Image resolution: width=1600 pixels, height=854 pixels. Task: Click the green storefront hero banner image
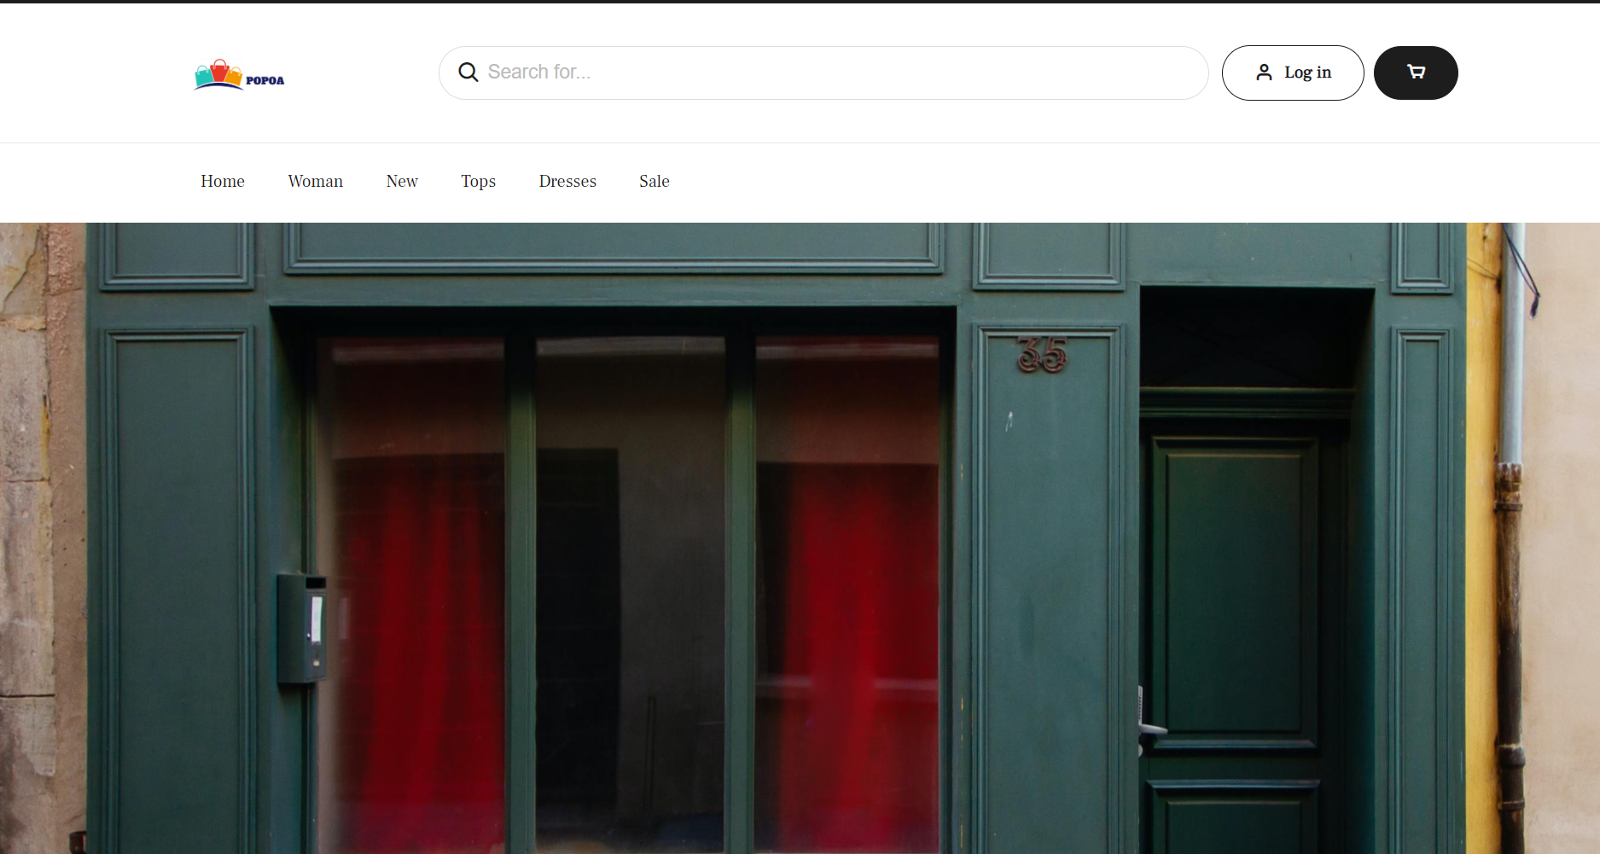800,538
